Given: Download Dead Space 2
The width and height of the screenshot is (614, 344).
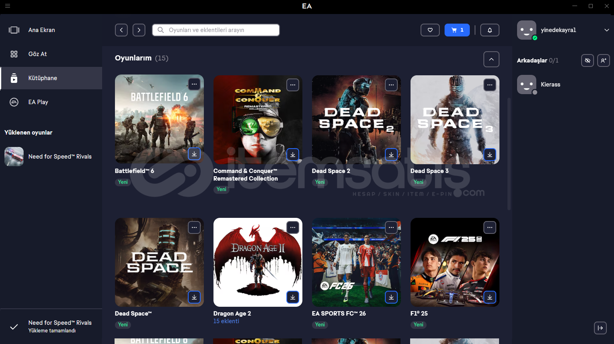Looking at the screenshot, I should click(391, 154).
